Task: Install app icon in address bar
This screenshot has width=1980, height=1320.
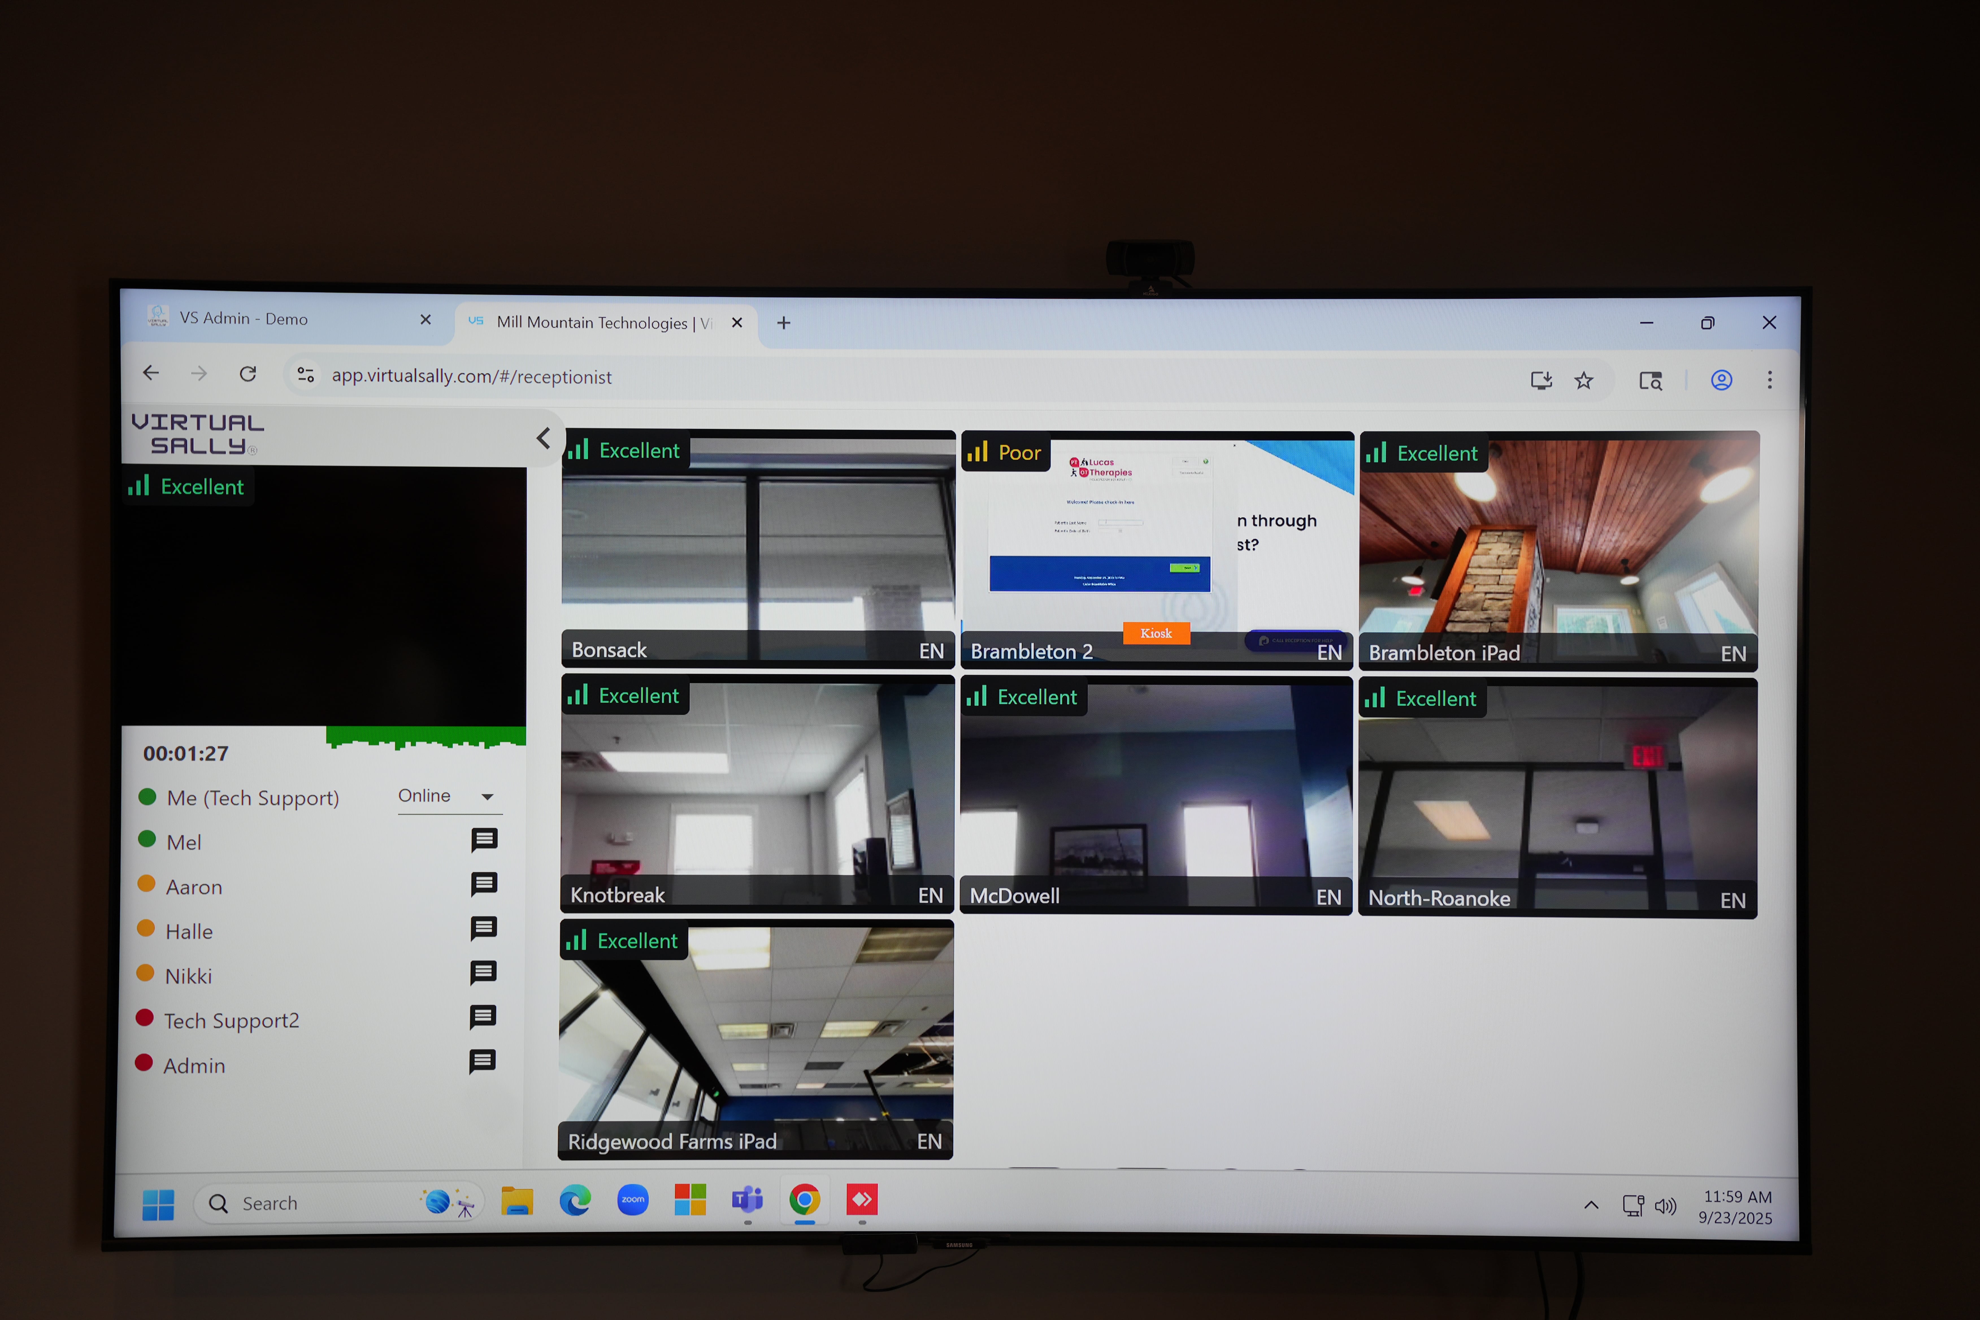Action: coord(1542,381)
